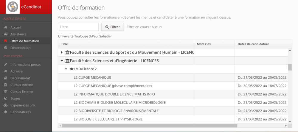Click the Assistance ambulance icon
Image resolution: width=298 pixels, height=132 pixels.
click(6, 34)
